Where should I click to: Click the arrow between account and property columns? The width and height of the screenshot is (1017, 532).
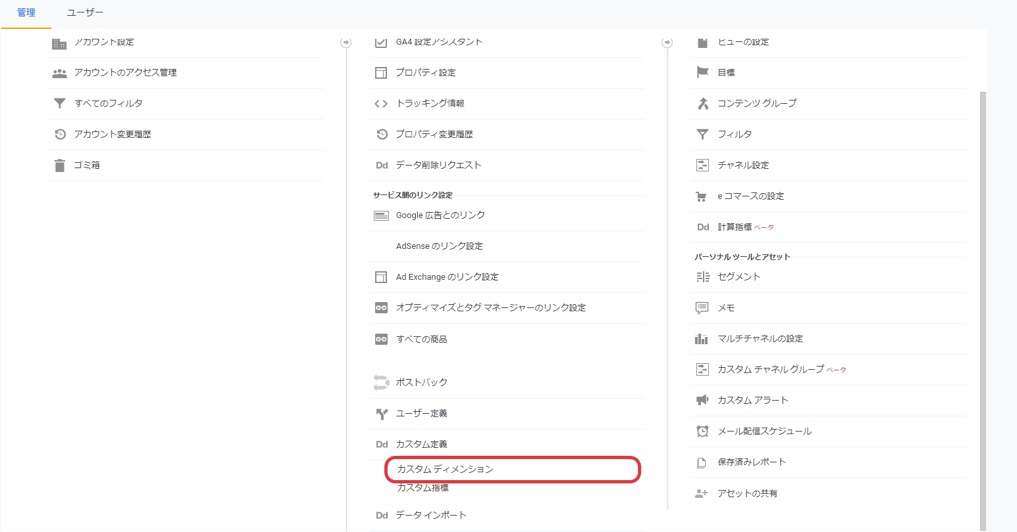pyautogui.click(x=346, y=43)
